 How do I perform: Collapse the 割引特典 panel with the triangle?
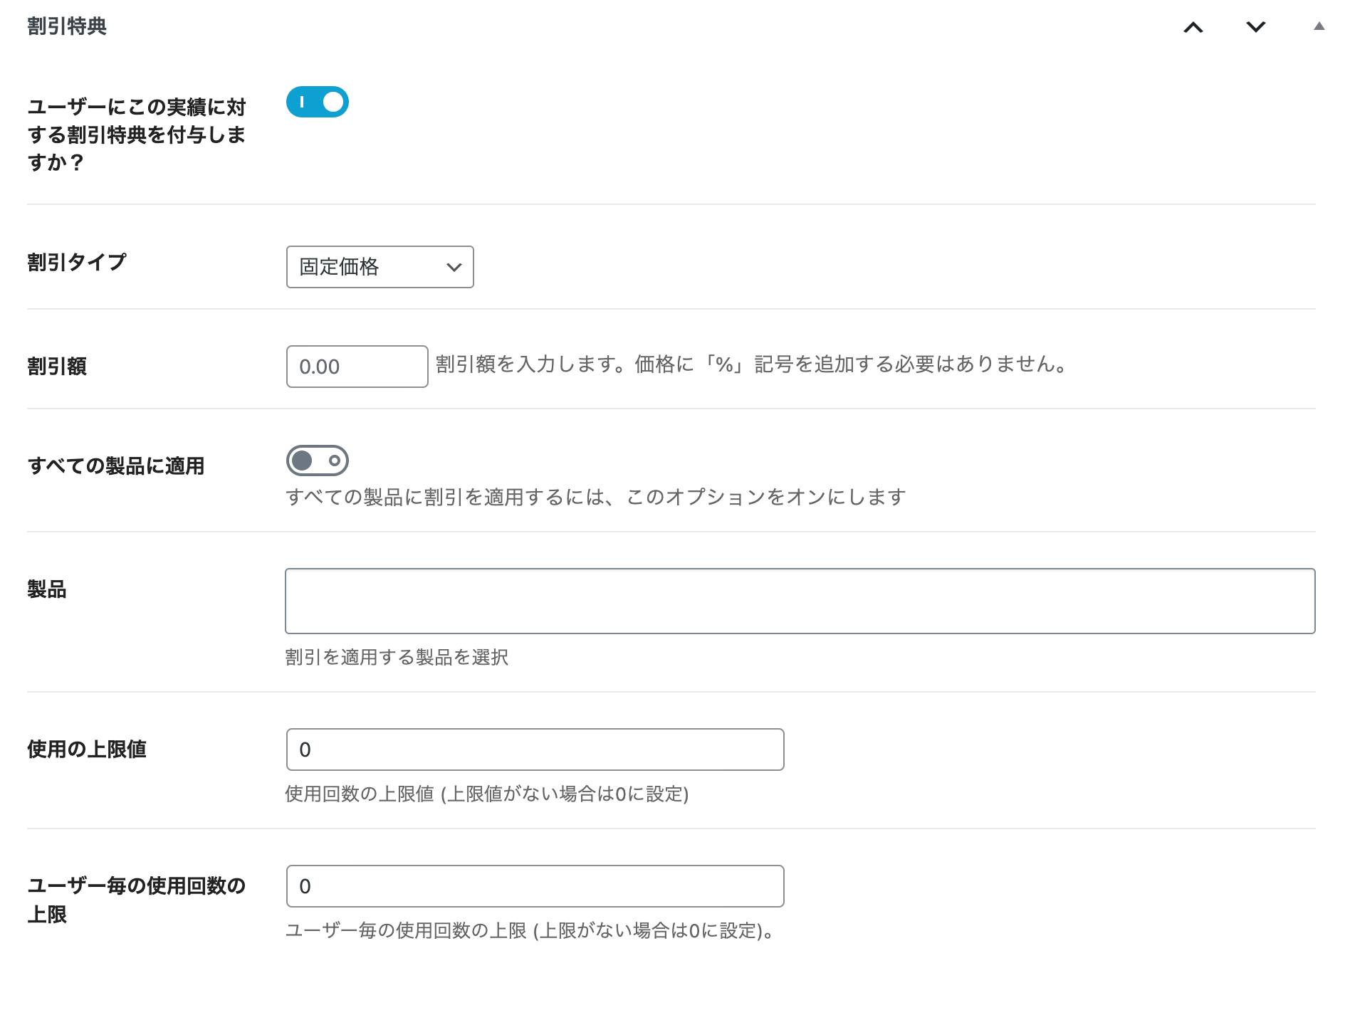coord(1319,26)
